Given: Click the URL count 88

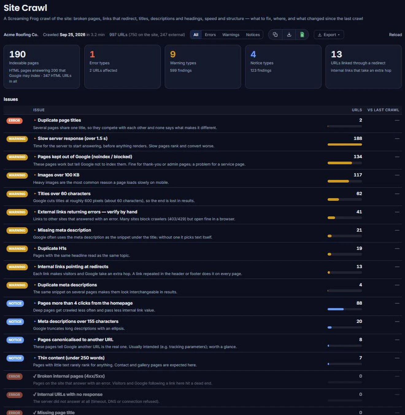Looking at the screenshot, I should (x=359, y=303).
